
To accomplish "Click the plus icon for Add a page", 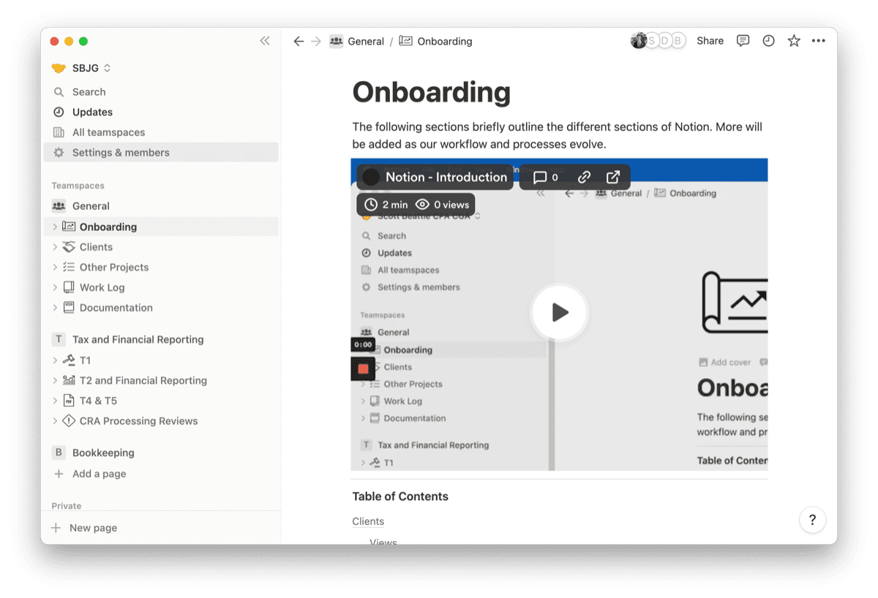I will 59,474.
